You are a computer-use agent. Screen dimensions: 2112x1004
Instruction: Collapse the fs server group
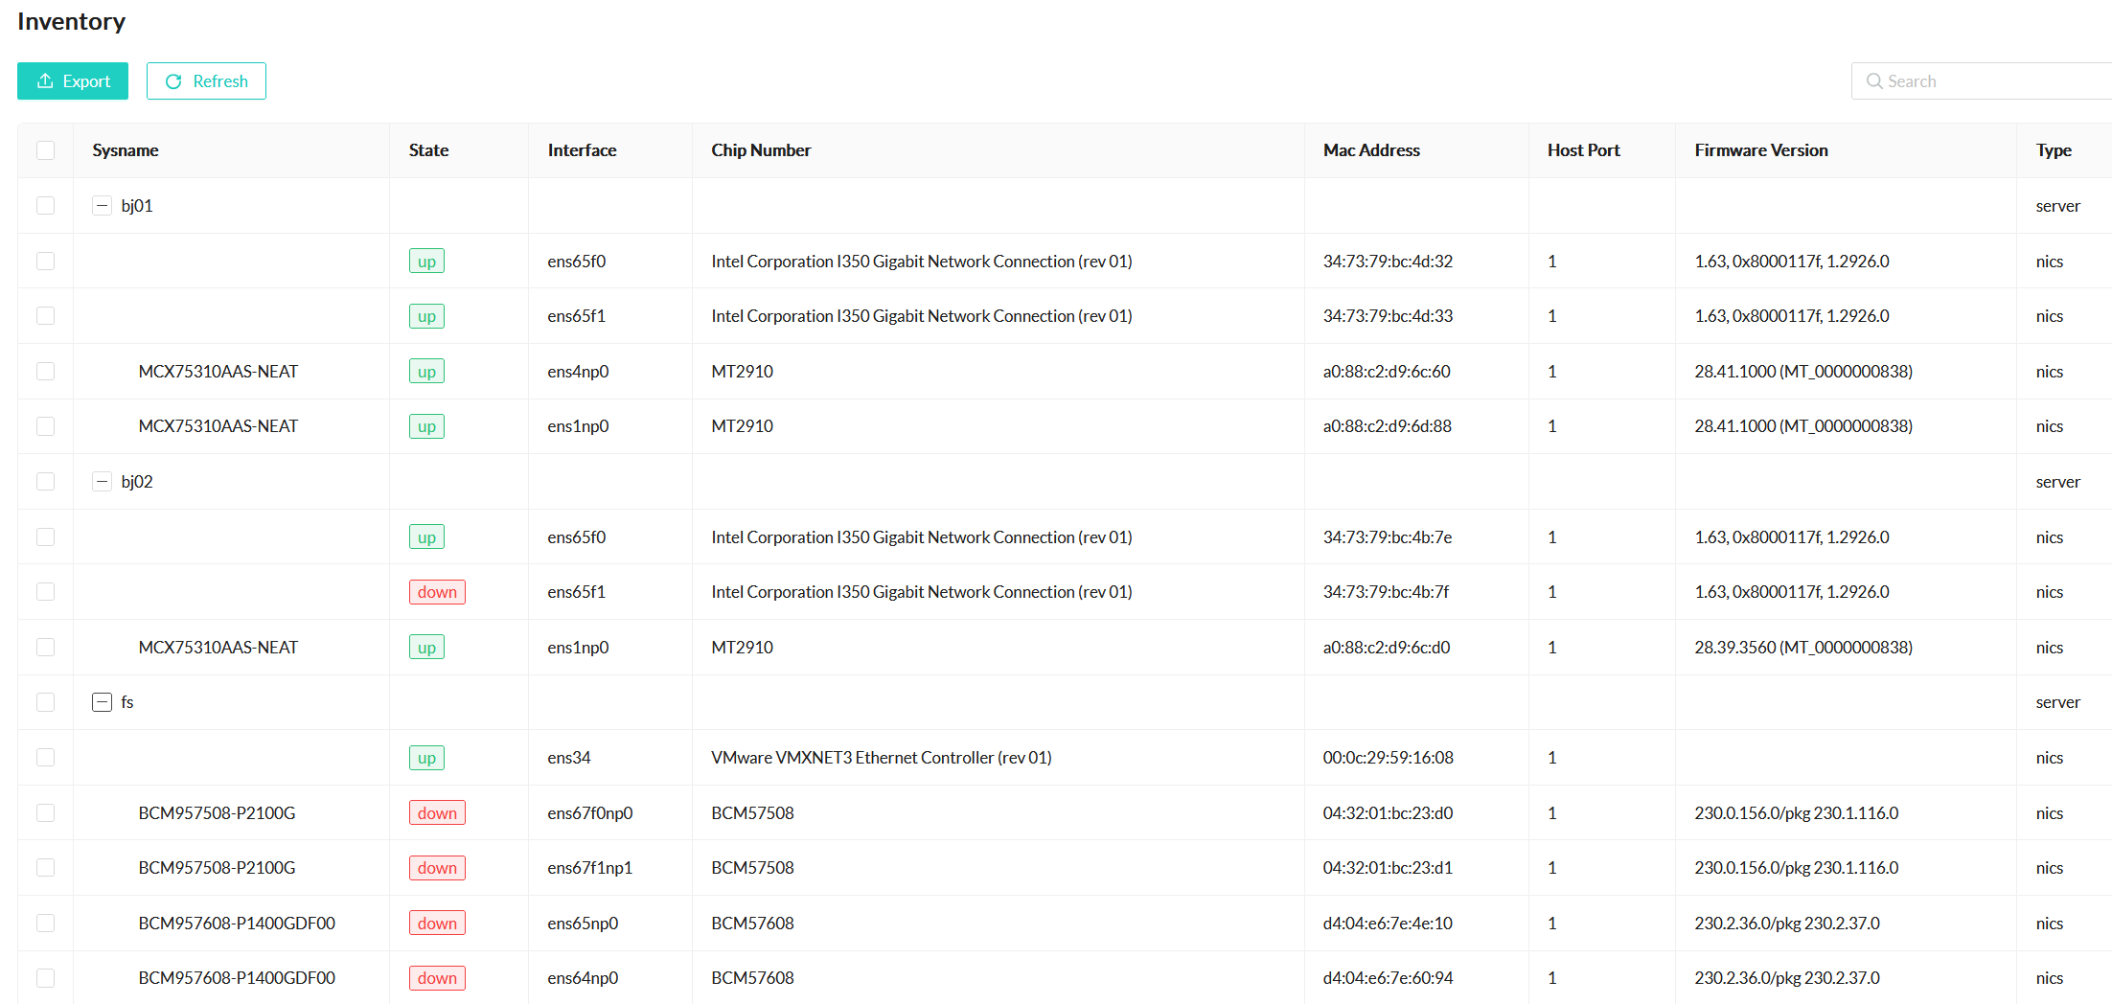[102, 702]
